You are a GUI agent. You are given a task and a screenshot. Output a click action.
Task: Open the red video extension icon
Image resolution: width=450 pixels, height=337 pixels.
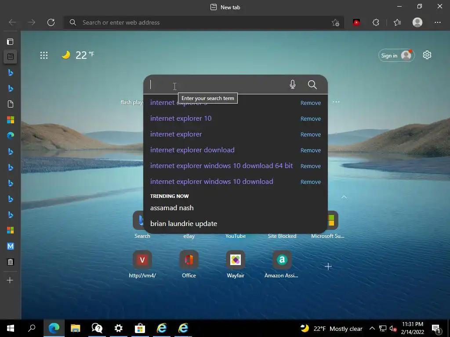click(x=356, y=22)
